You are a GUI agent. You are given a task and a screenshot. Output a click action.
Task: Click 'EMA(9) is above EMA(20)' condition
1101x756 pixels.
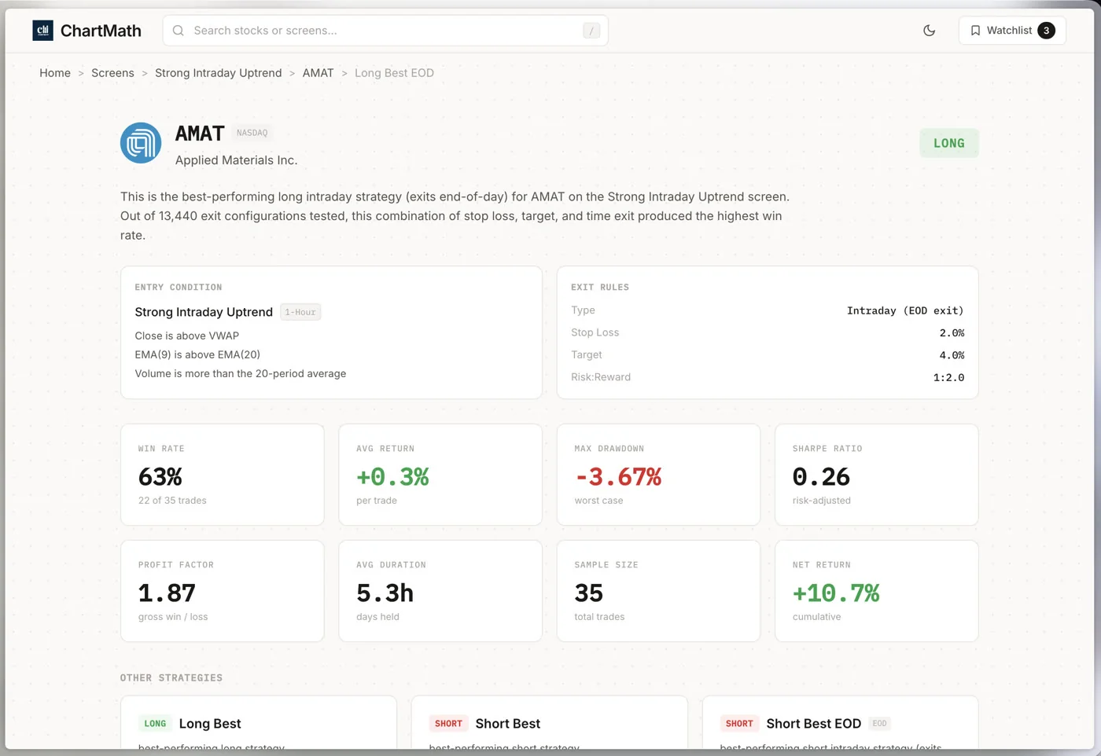click(197, 354)
